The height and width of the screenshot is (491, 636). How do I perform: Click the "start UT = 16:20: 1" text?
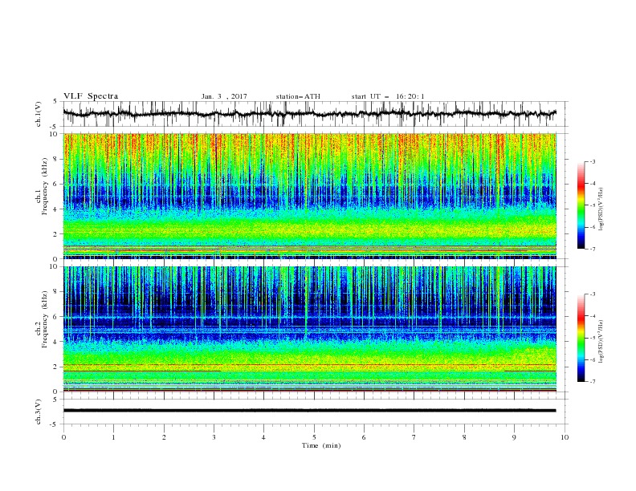[388, 96]
